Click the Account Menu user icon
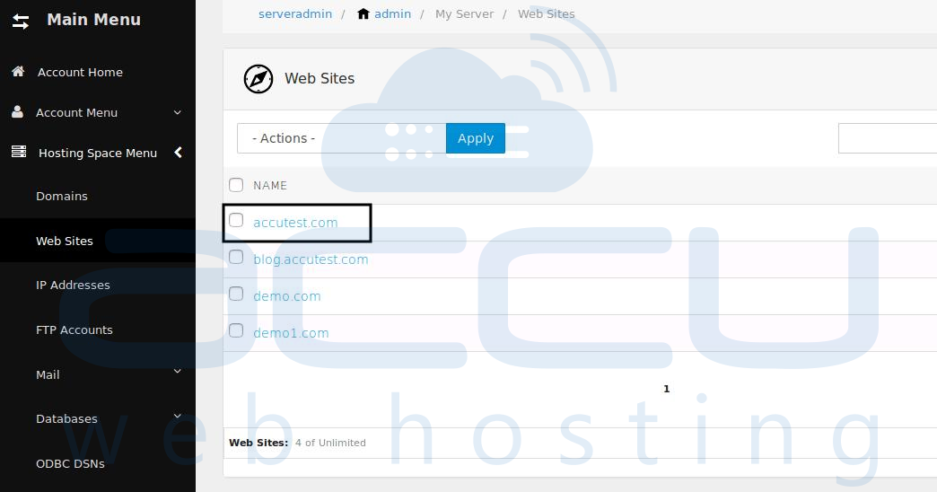The image size is (937, 492). 17,112
